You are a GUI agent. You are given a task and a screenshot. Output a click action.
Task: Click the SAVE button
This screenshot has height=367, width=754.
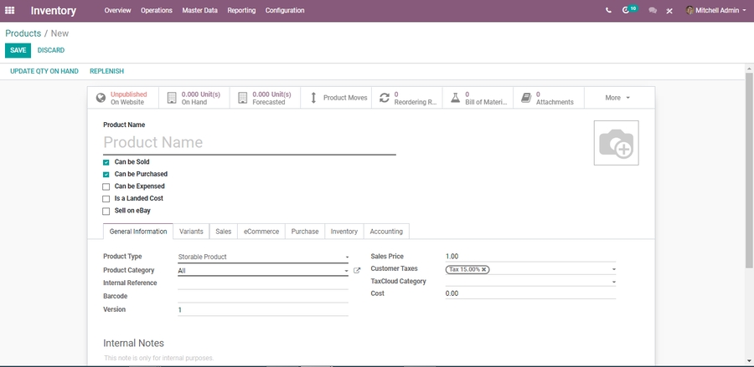click(x=18, y=50)
